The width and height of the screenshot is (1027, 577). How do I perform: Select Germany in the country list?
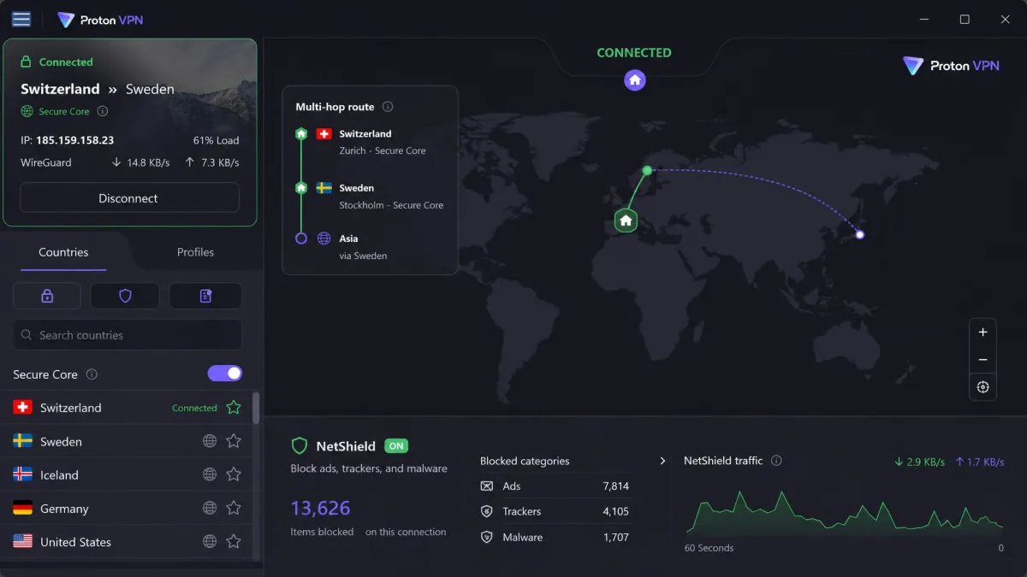(127, 508)
